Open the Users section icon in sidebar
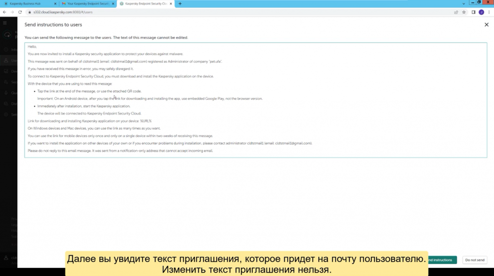The image size is (494, 276). 6,60
